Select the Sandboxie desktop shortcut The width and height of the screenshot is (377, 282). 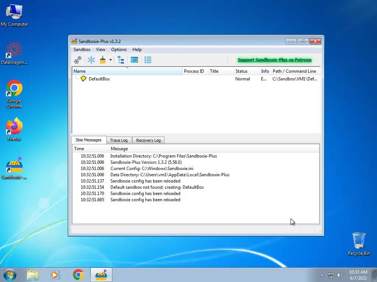(14, 168)
